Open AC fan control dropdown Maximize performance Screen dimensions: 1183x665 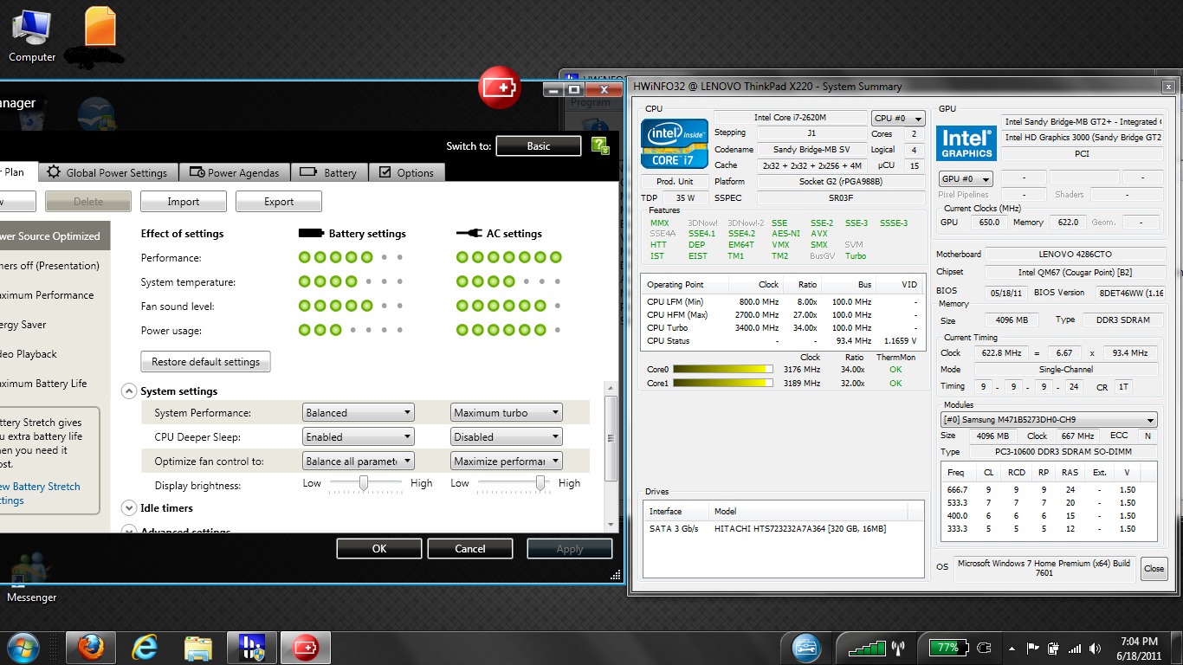coord(507,462)
